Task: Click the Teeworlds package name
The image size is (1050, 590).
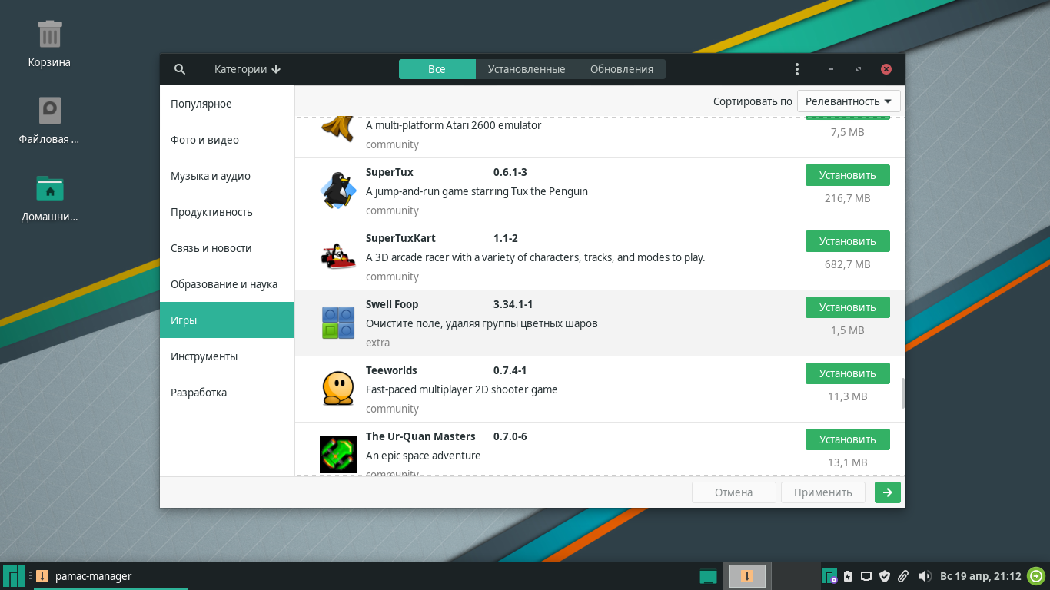Action: click(x=391, y=370)
